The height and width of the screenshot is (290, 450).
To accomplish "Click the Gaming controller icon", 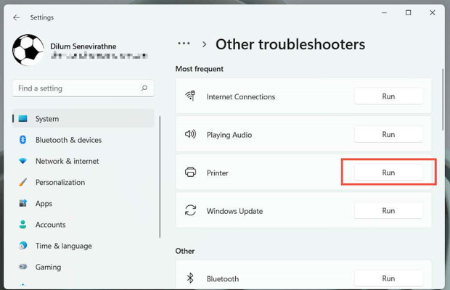I will 22,267.
